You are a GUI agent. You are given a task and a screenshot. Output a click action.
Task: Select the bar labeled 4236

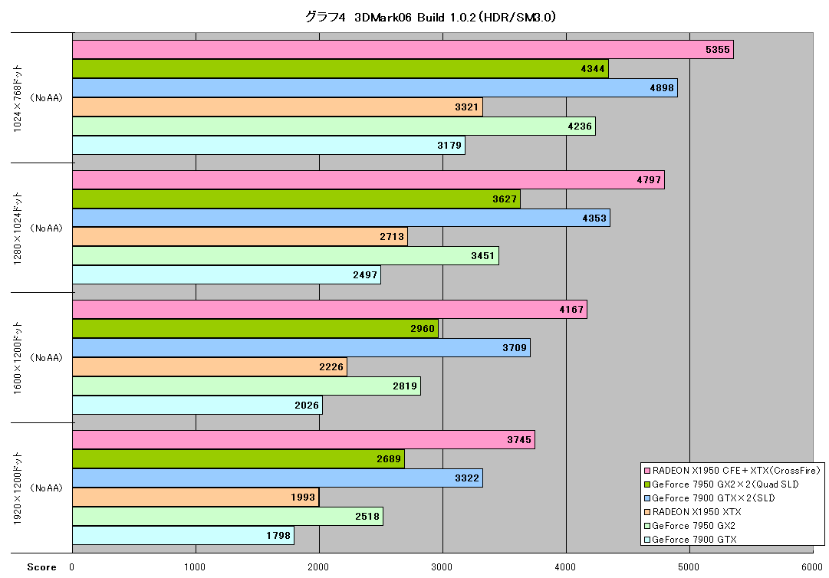334,126
